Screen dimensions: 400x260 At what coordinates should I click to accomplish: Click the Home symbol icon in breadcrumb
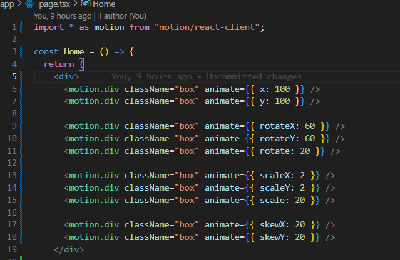coord(86,3)
